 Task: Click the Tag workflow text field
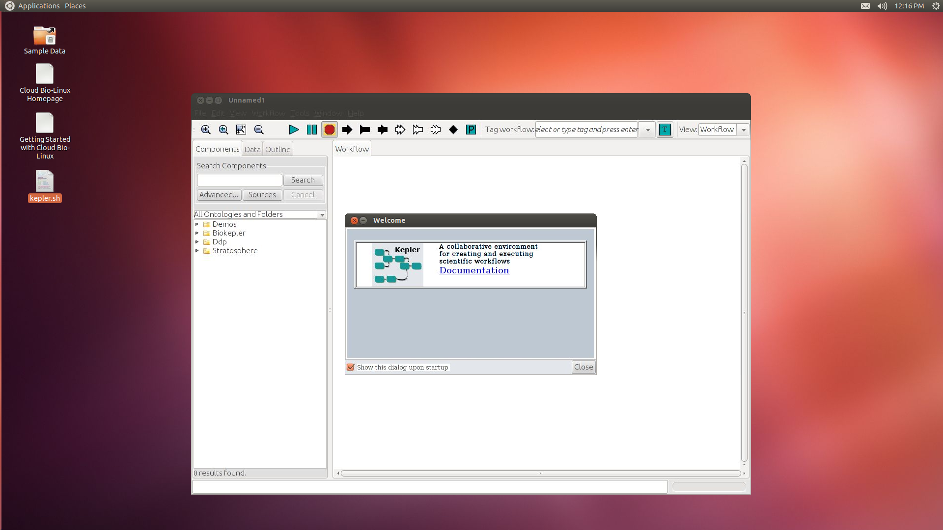[x=586, y=130]
